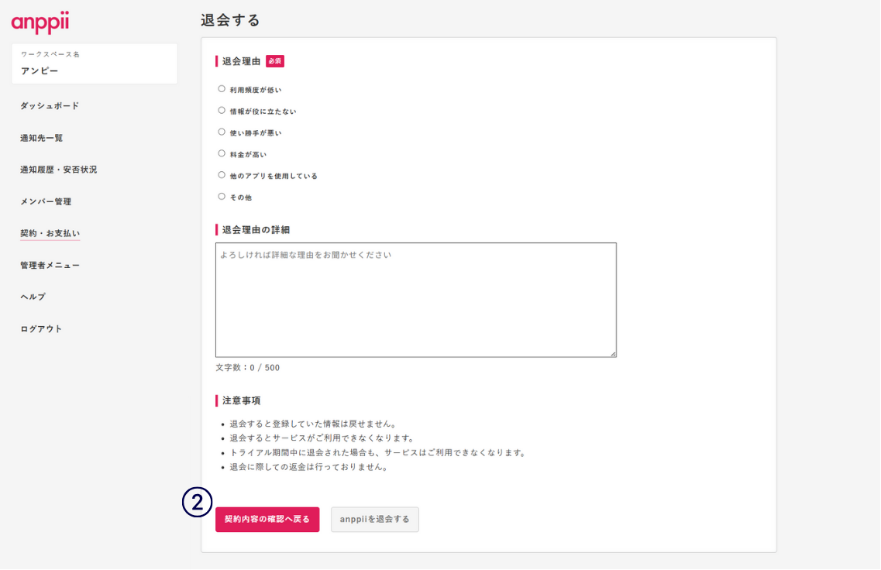Image resolution: width=881 pixels, height=570 pixels.
Task: Select the 利用頻度が低い radio option
Action: click(x=222, y=89)
